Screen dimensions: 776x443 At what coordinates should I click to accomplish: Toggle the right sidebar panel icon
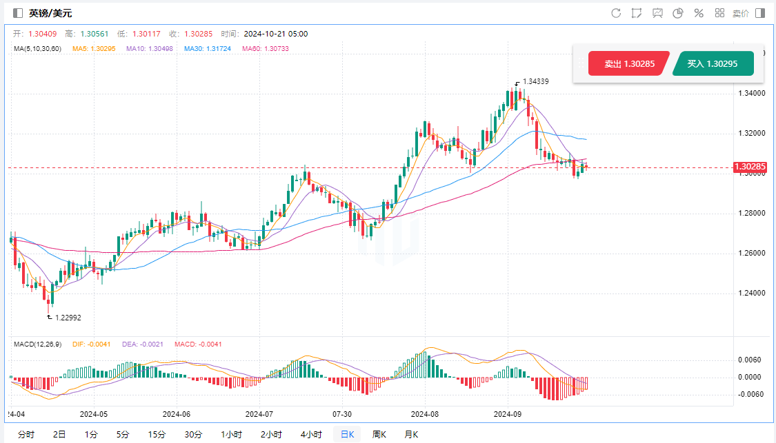click(x=760, y=13)
